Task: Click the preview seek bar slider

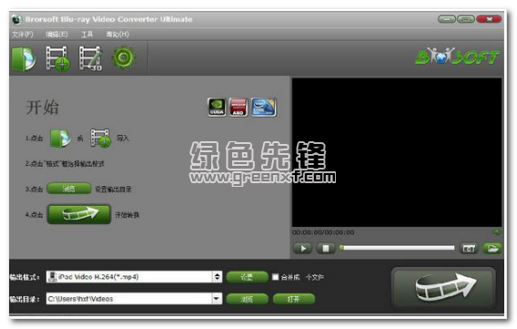Action: (397, 248)
